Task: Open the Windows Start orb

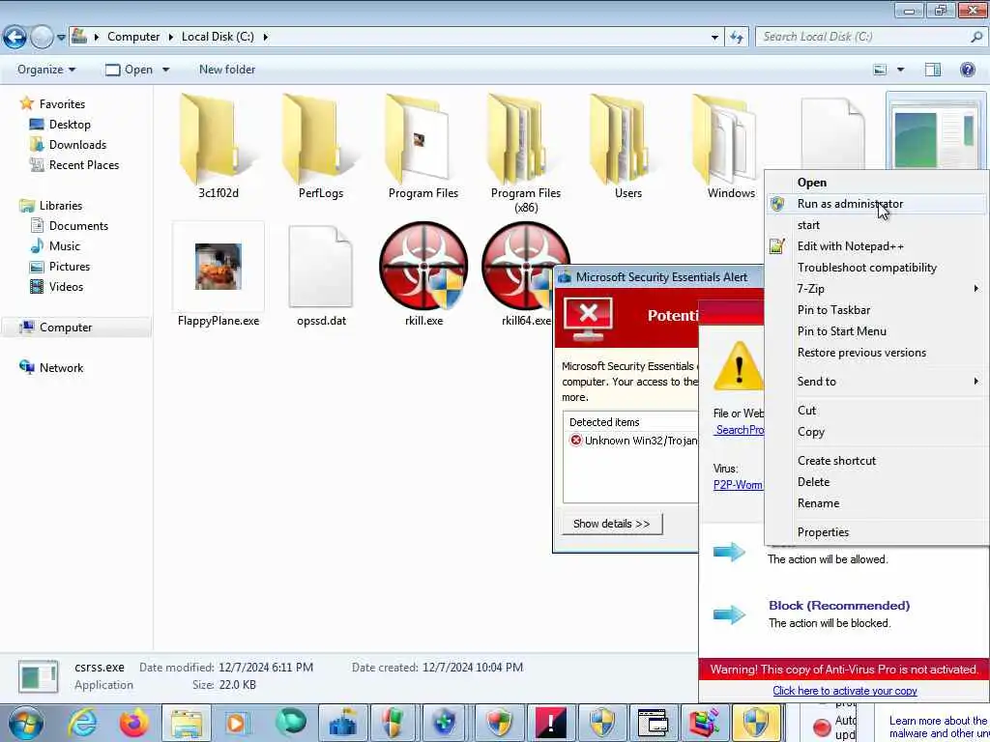Action: (25, 723)
